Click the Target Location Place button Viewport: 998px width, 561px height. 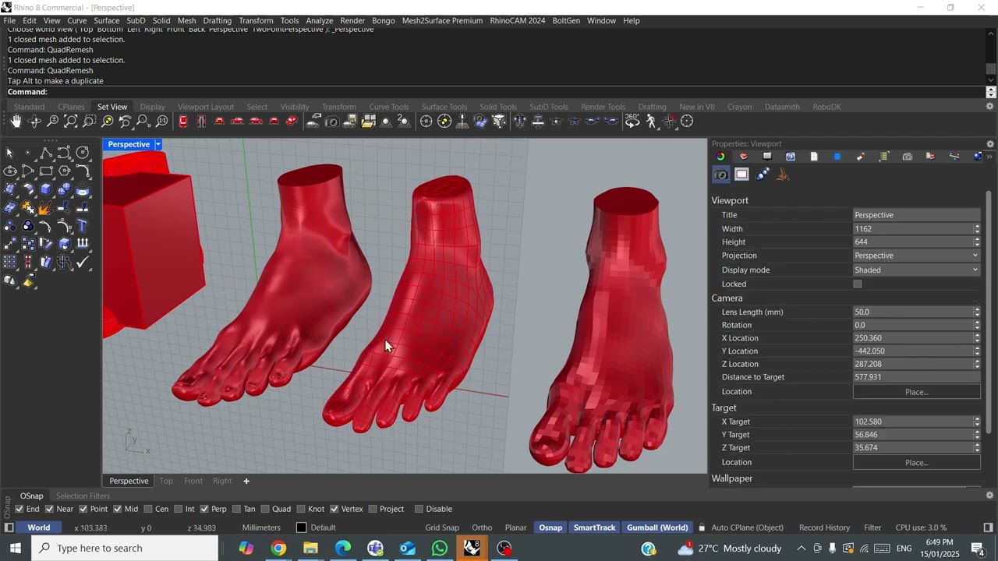[917, 463]
